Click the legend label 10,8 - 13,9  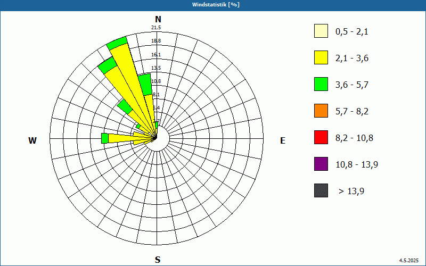coord(357,165)
